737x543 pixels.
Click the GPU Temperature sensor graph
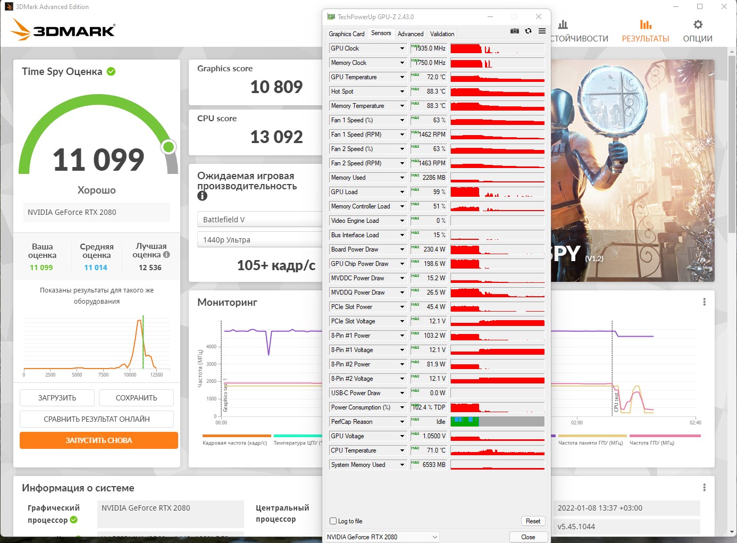click(497, 77)
